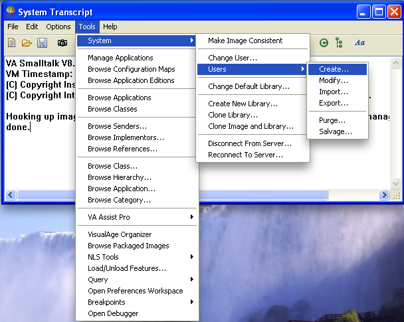Screen dimensions: 404x322
Task: Choose Browse References...
Action: tap(137, 149)
